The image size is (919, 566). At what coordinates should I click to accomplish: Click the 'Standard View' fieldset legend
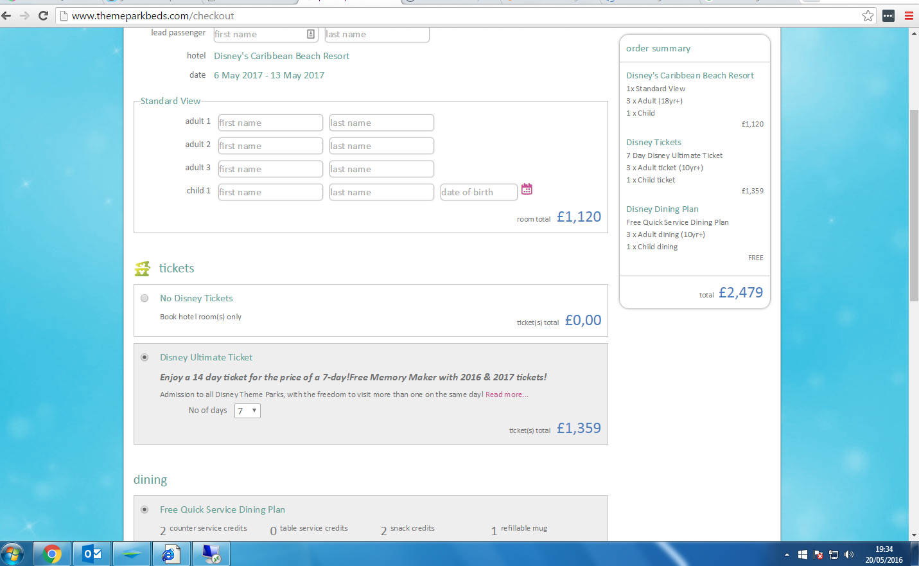coord(170,101)
